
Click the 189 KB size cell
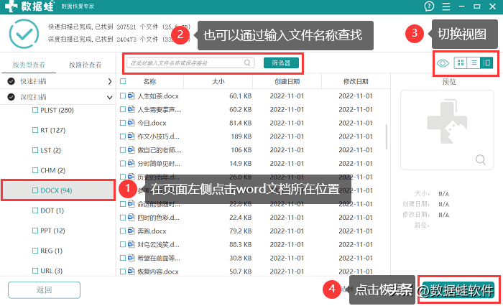[x=241, y=136]
